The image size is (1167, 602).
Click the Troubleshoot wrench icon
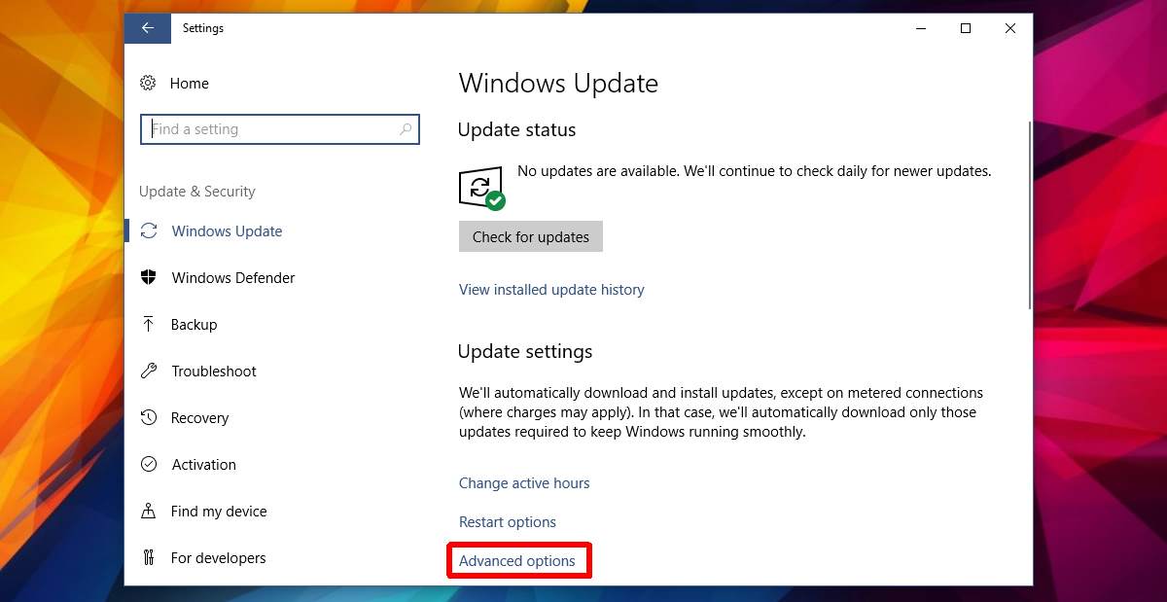149,372
